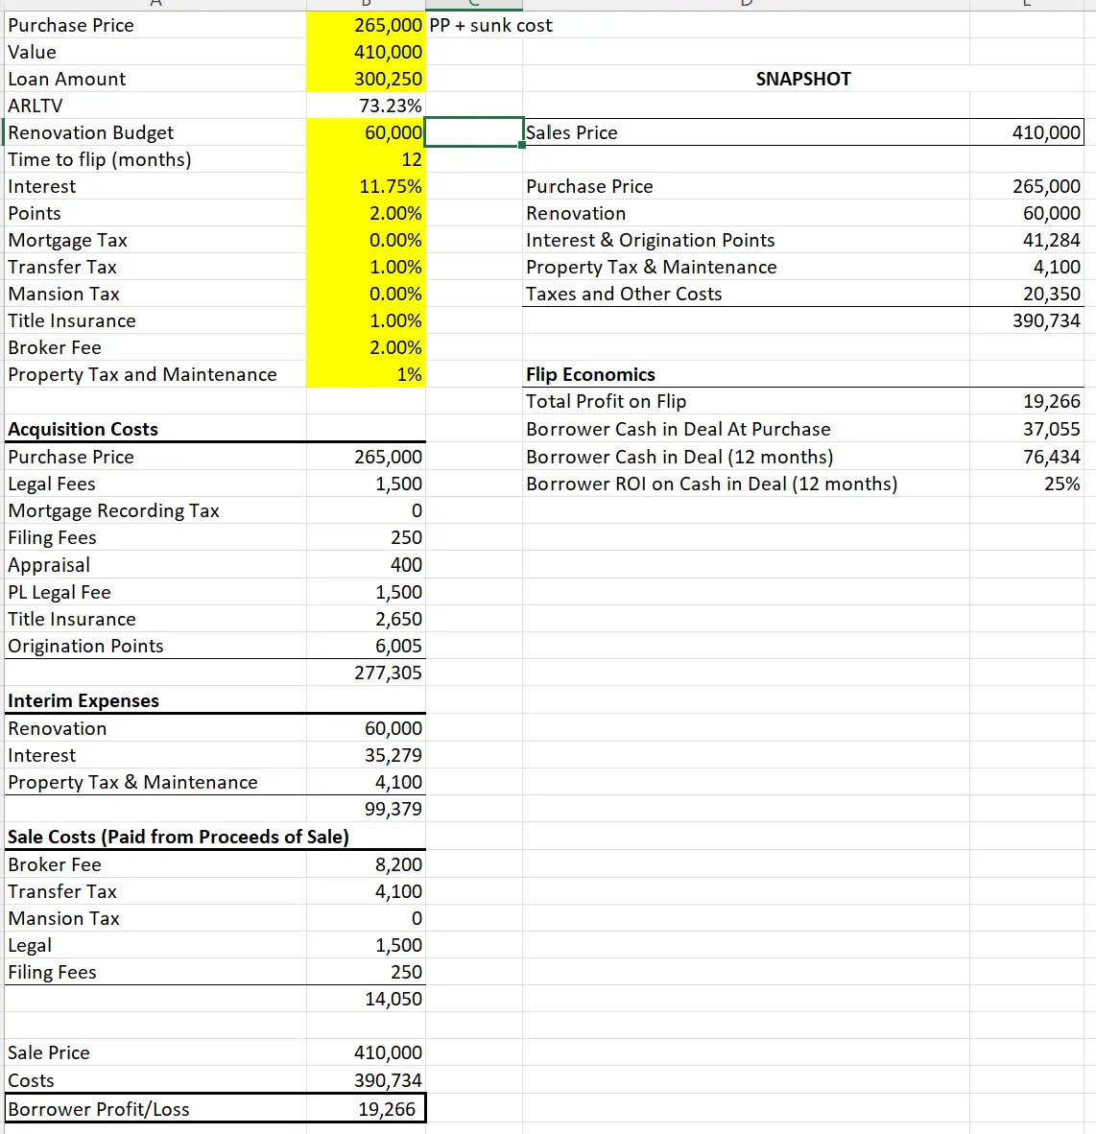This screenshot has height=1134, width=1096.
Task: Click the Sales Price label in Snapshot
Action: click(x=571, y=132)
